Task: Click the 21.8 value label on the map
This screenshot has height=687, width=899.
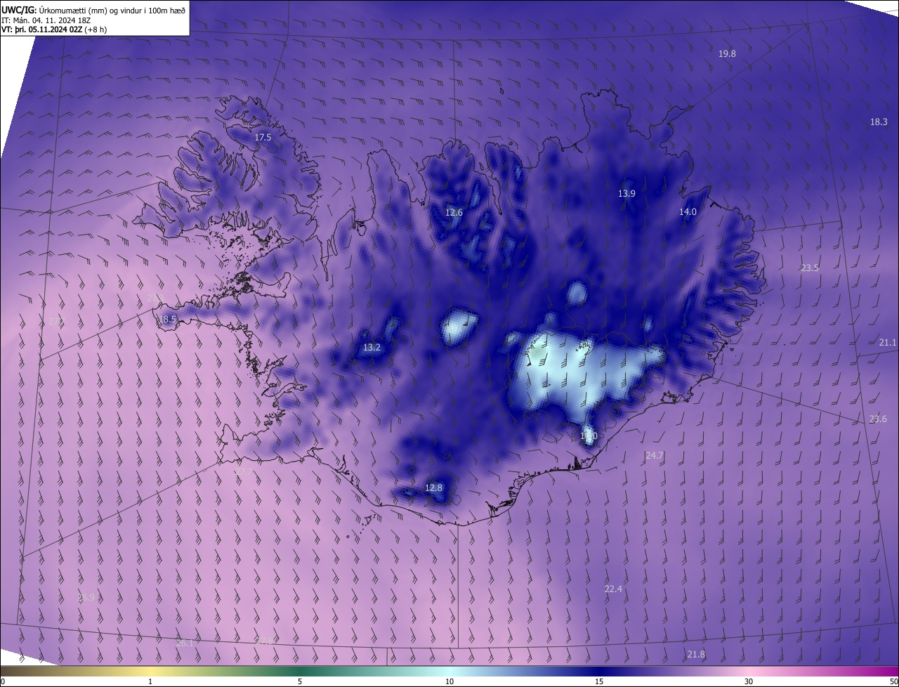Action: tap(696, 655)
